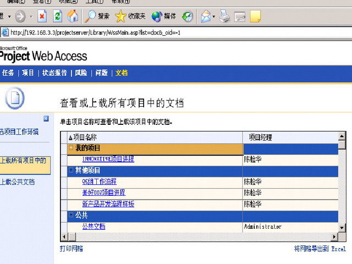Open the 任务 navigation tab
This screenshot has width=352, height=264.
pos(8,73)
